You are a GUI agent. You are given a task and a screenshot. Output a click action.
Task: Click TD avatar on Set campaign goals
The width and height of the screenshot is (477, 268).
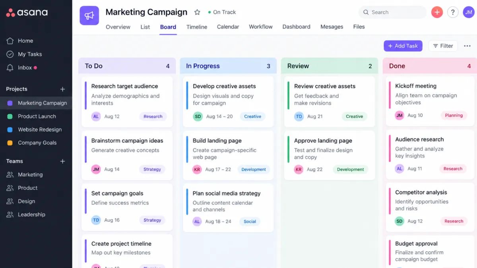96,220
